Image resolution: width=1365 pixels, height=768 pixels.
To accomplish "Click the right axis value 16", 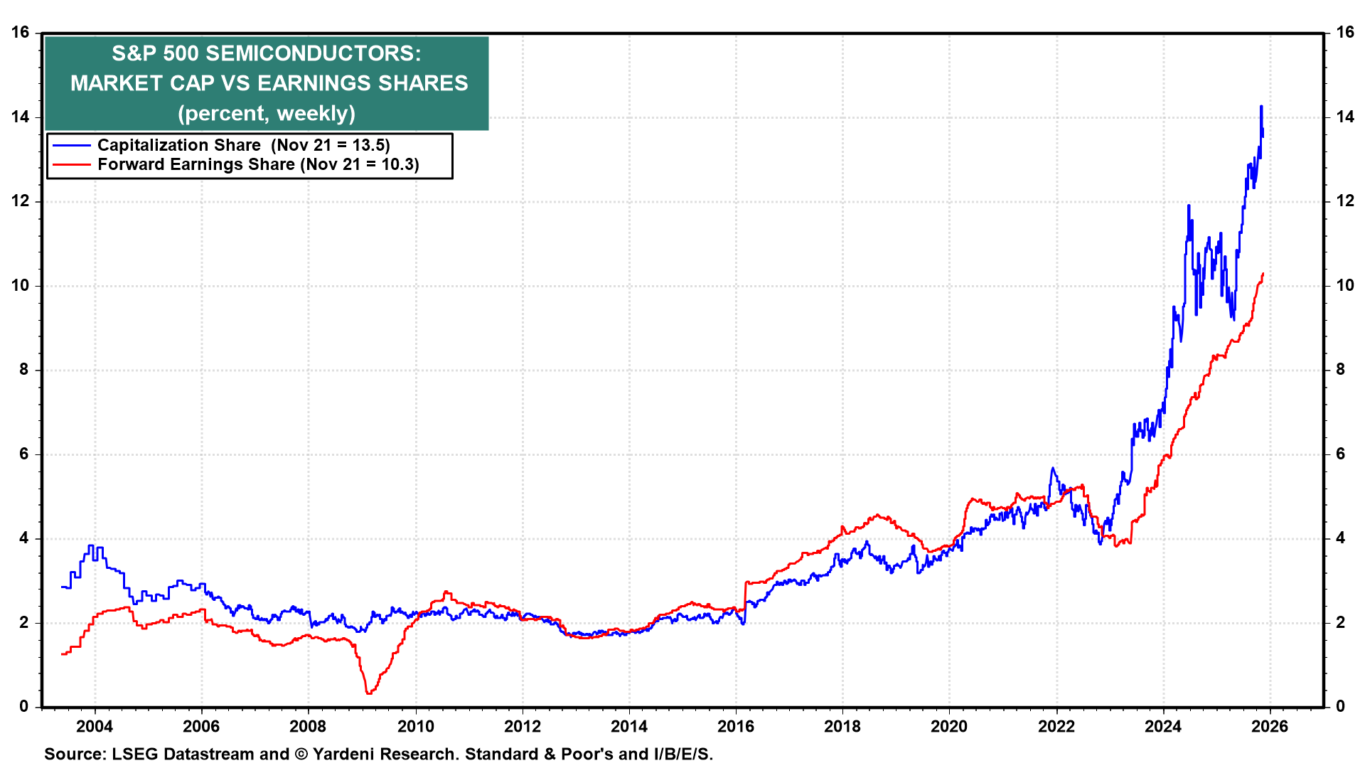I will coord(1345,33).
